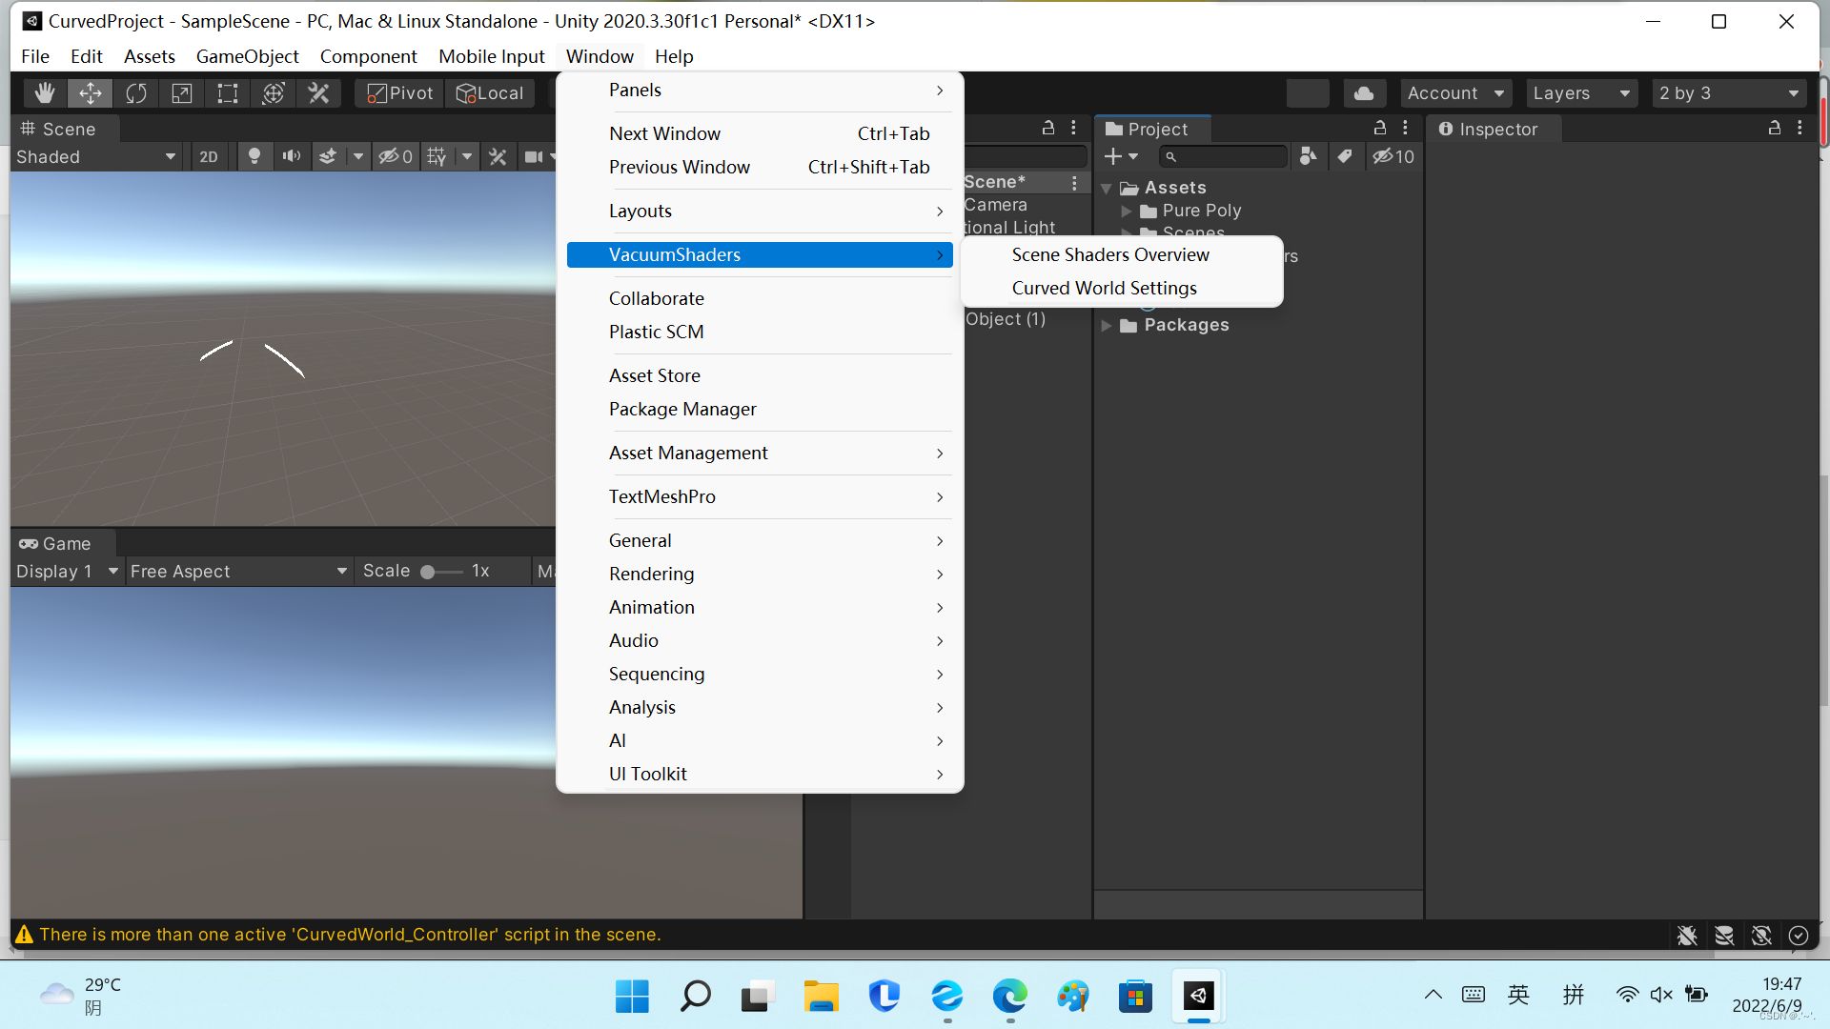Select the Rotate tool
Screen dimensions: 1830x1029
tap(136, 93)
